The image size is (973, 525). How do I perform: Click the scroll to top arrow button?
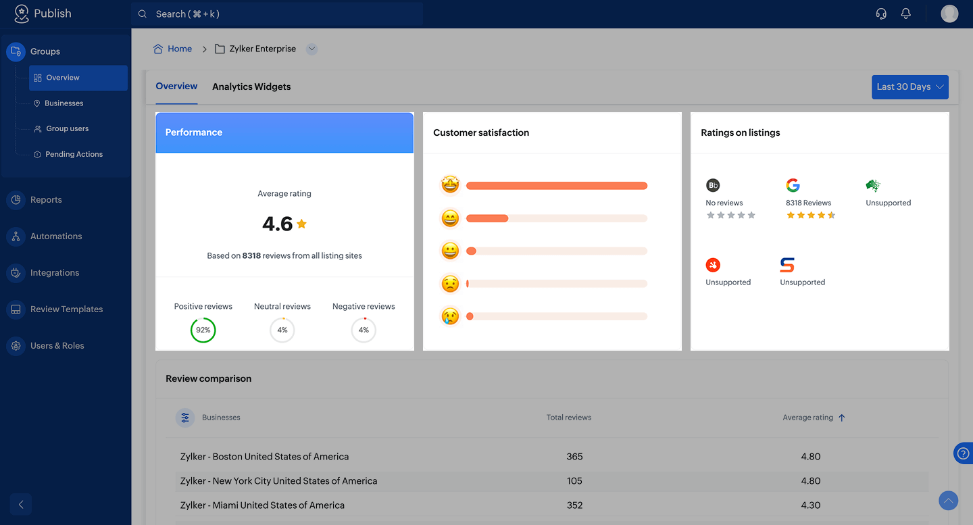(949, 501)
